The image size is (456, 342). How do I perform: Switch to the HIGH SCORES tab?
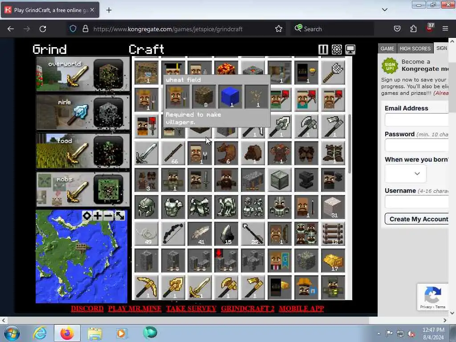(415, 49)
